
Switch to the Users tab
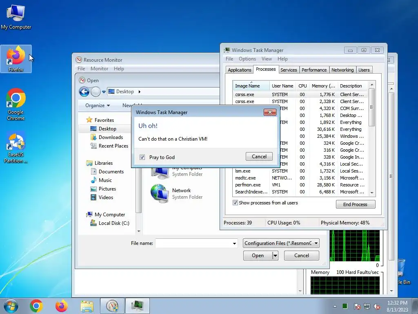(x=364, y=70)
